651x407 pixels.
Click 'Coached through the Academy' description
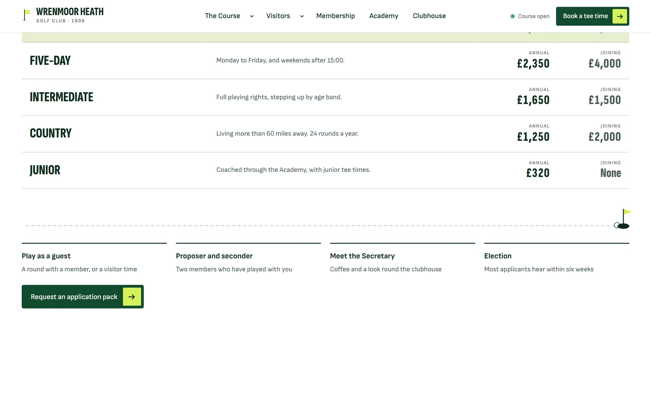293,170
